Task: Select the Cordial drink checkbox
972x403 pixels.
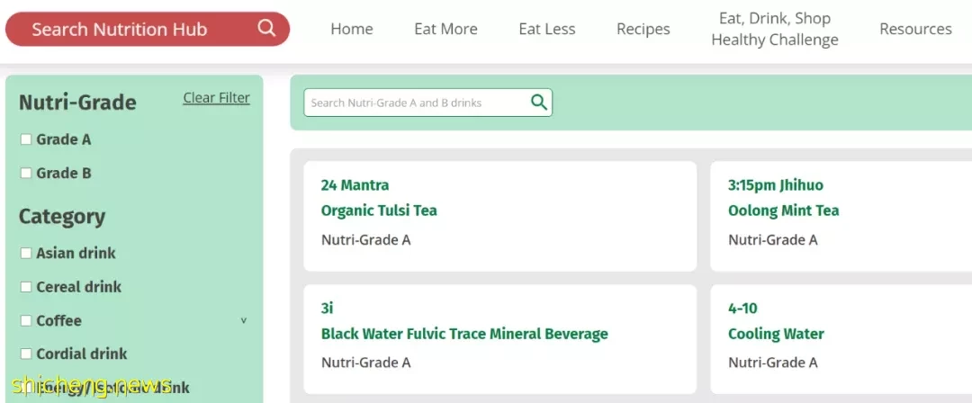Action: [x=26, y=354]
